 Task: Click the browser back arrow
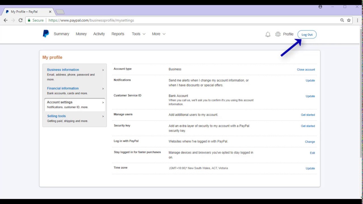(5, 20)
